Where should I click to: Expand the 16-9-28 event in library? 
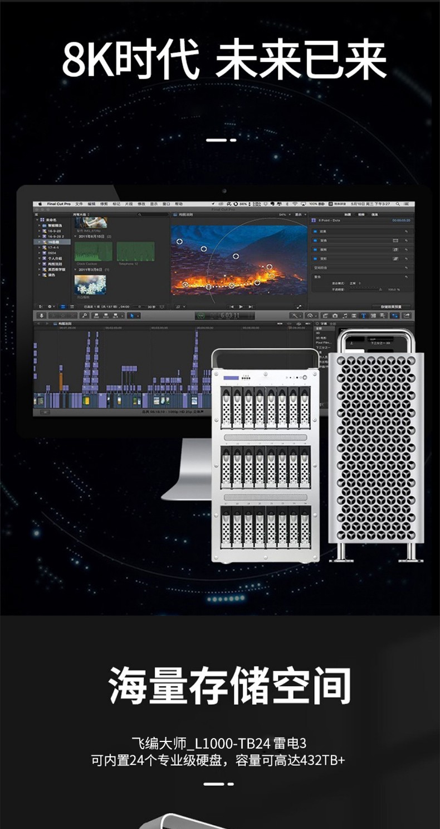coord(38,230)
